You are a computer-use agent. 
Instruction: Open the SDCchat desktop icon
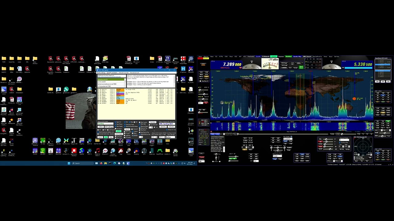click(58, 142)
